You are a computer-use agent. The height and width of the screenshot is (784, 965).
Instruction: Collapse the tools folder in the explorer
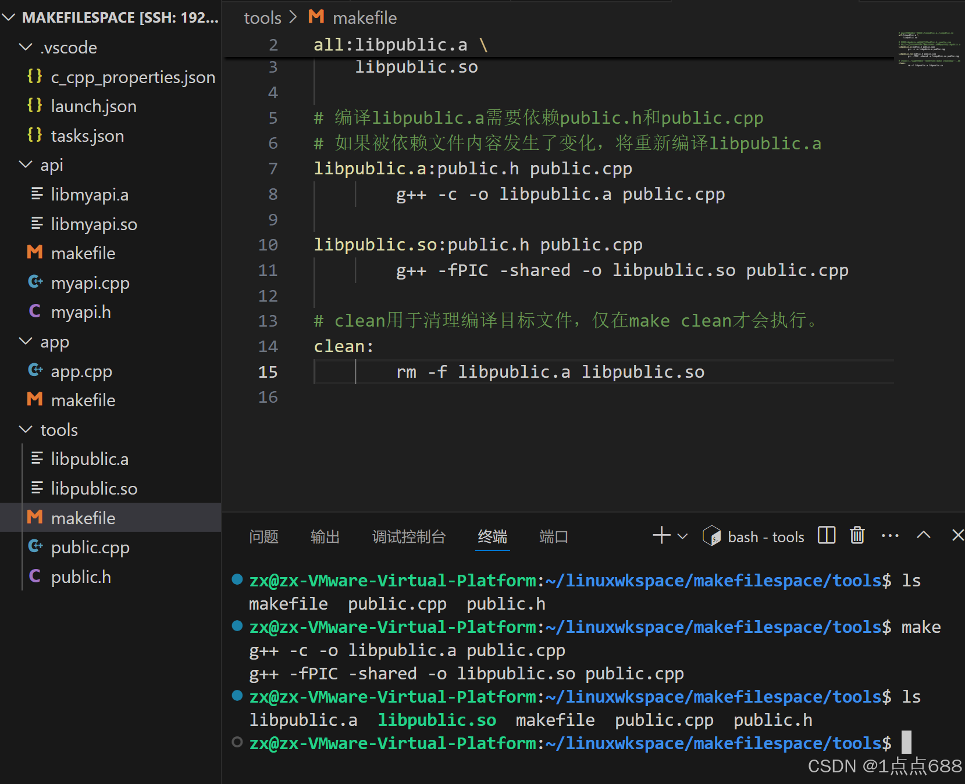pos(25,429)
